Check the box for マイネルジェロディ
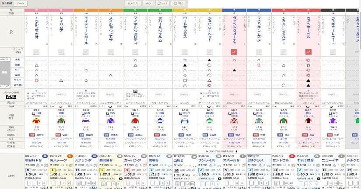 (x=135, y=52)
